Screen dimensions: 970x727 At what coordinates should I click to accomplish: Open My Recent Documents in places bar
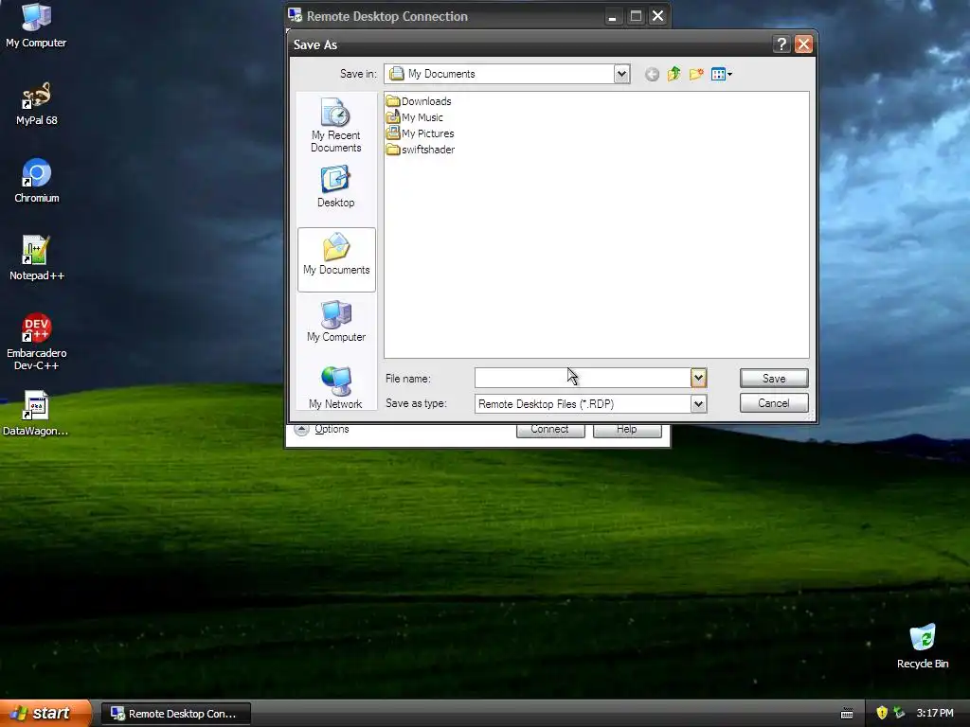[x=336, y=126]
